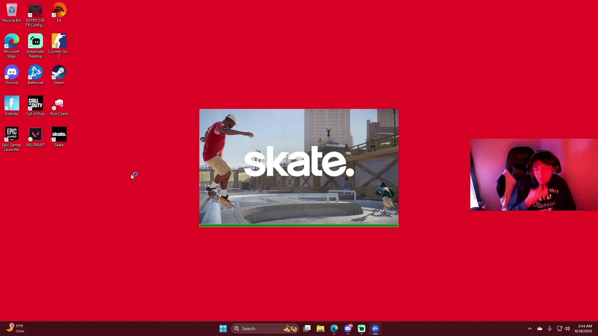Launch Microsoft Edge from the desktop
Viewport: 598px width, 336px height.
coord(12,46)
